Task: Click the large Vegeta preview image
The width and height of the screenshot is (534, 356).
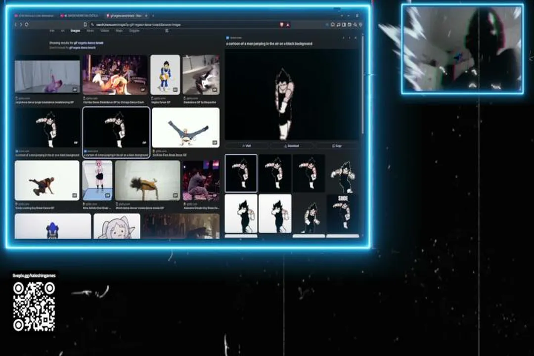Action: click(292, 94)
